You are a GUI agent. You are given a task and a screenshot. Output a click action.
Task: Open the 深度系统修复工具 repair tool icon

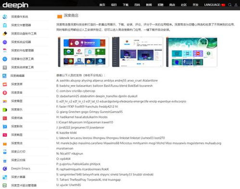click(5, 67)
